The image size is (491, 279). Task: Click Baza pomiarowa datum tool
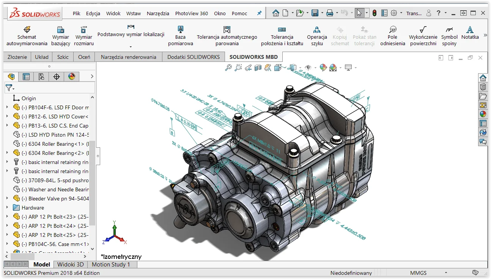coord(181,36)
